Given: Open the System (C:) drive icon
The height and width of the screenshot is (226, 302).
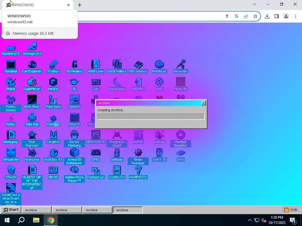Looking at the screenshot, I should pyautogui.click(x=11, y=50).
